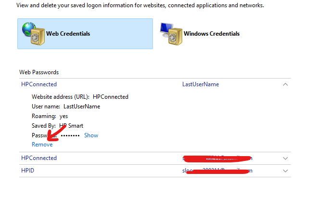Viewport: 328px width, 212px height.
Task: Click the 'Saved By: HP Smart' line
Action: [57, 126]
